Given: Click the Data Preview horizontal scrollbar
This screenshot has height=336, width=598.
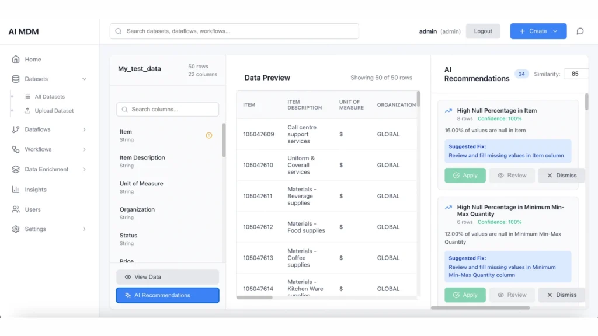Looking at the screenshot, I should pos(255,297).
